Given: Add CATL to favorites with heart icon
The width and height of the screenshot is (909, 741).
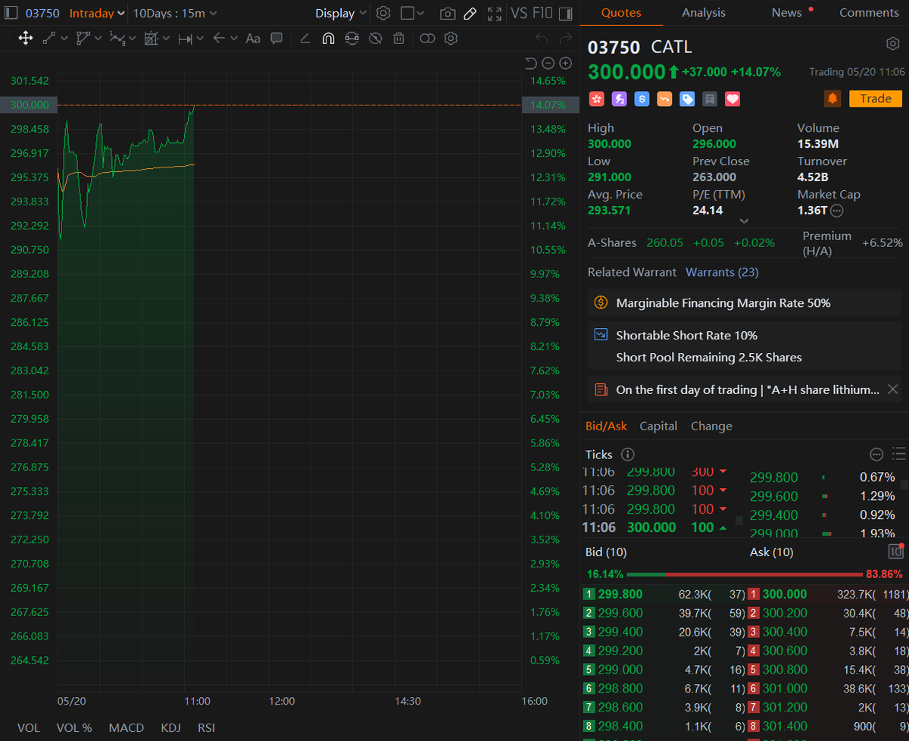Looking at the screenshot, I should tap(733, 98).
